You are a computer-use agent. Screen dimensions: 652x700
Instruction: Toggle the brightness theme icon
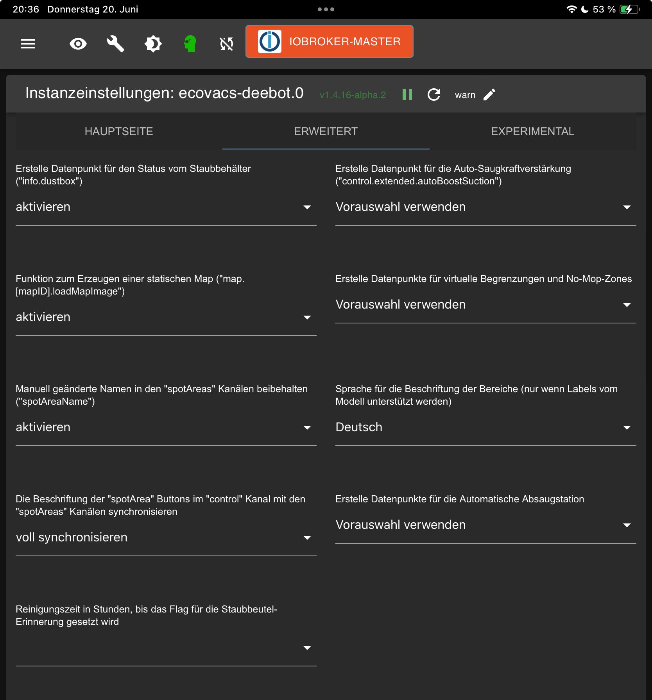click(153, 44)
